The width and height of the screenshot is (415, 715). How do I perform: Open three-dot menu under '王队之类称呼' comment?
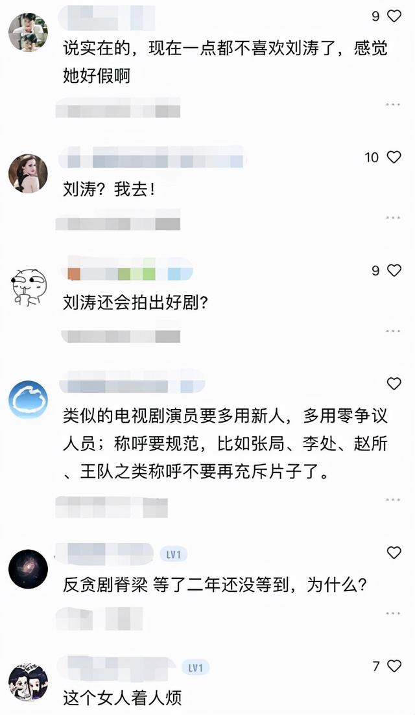pyautogui.click(x=393, y=500)
